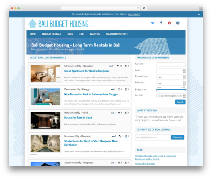Viewport: 212px width, 179px height.
Task: Click the browser download icon next to address bar
Action: tap(144, 8)
